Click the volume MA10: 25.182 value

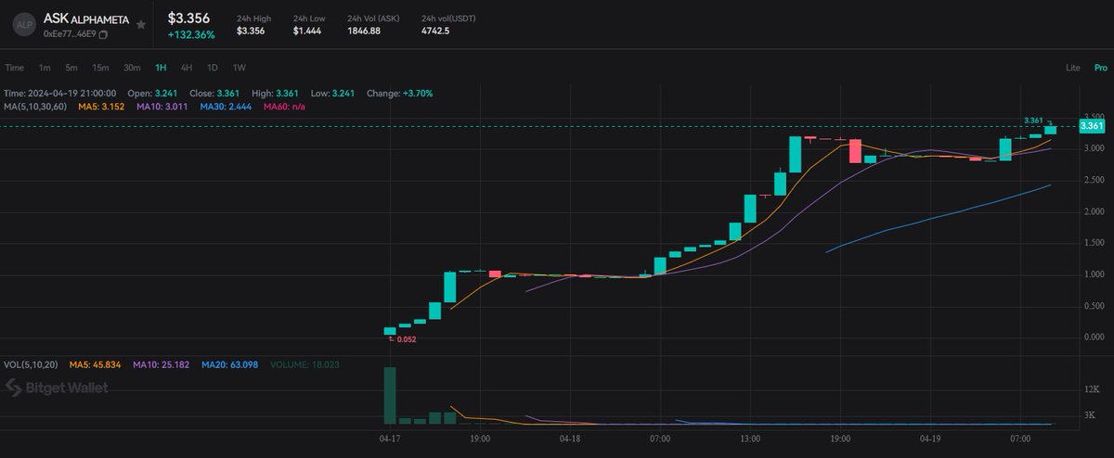point(162,364)
